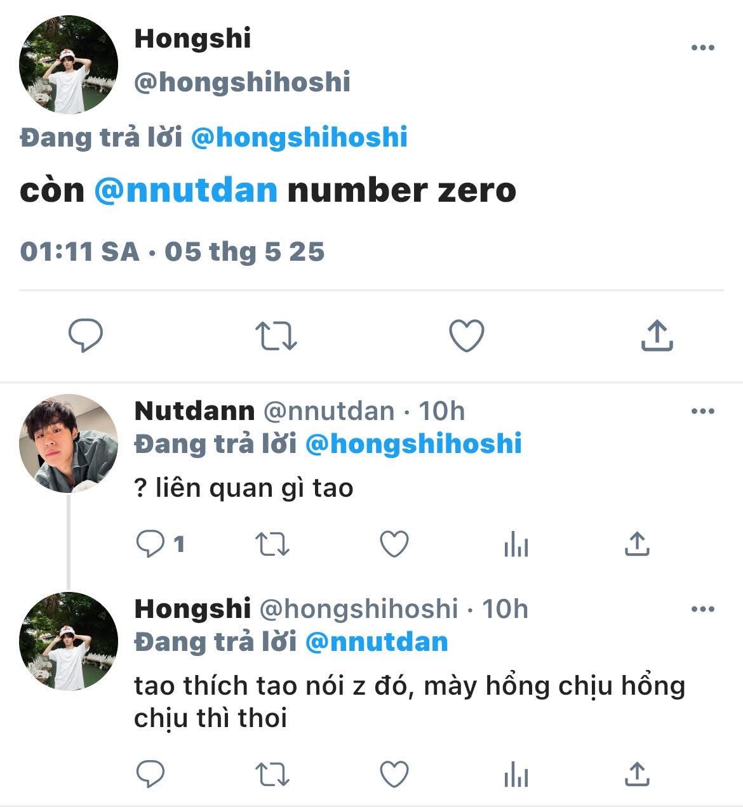Retweet Nutdann's "liên quan gì tao" reply
The height and width of the screenshot is (807, 743).
272,544
